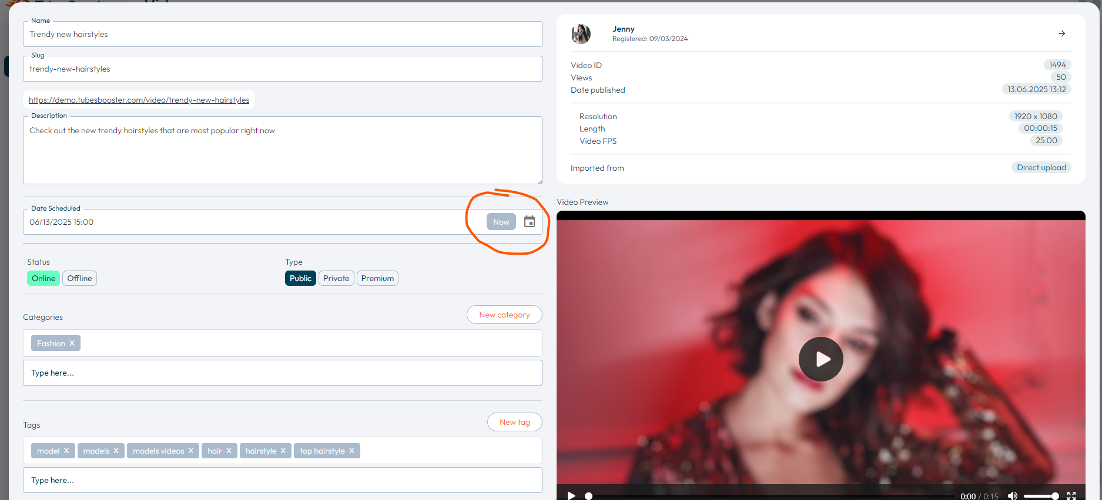
Task: Click the Now button for scheduling
Action: point(501,222)
